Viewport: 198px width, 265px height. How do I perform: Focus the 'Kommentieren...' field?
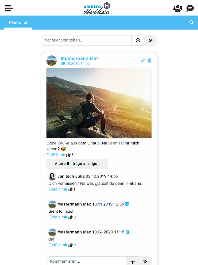[x=86, y=261]
